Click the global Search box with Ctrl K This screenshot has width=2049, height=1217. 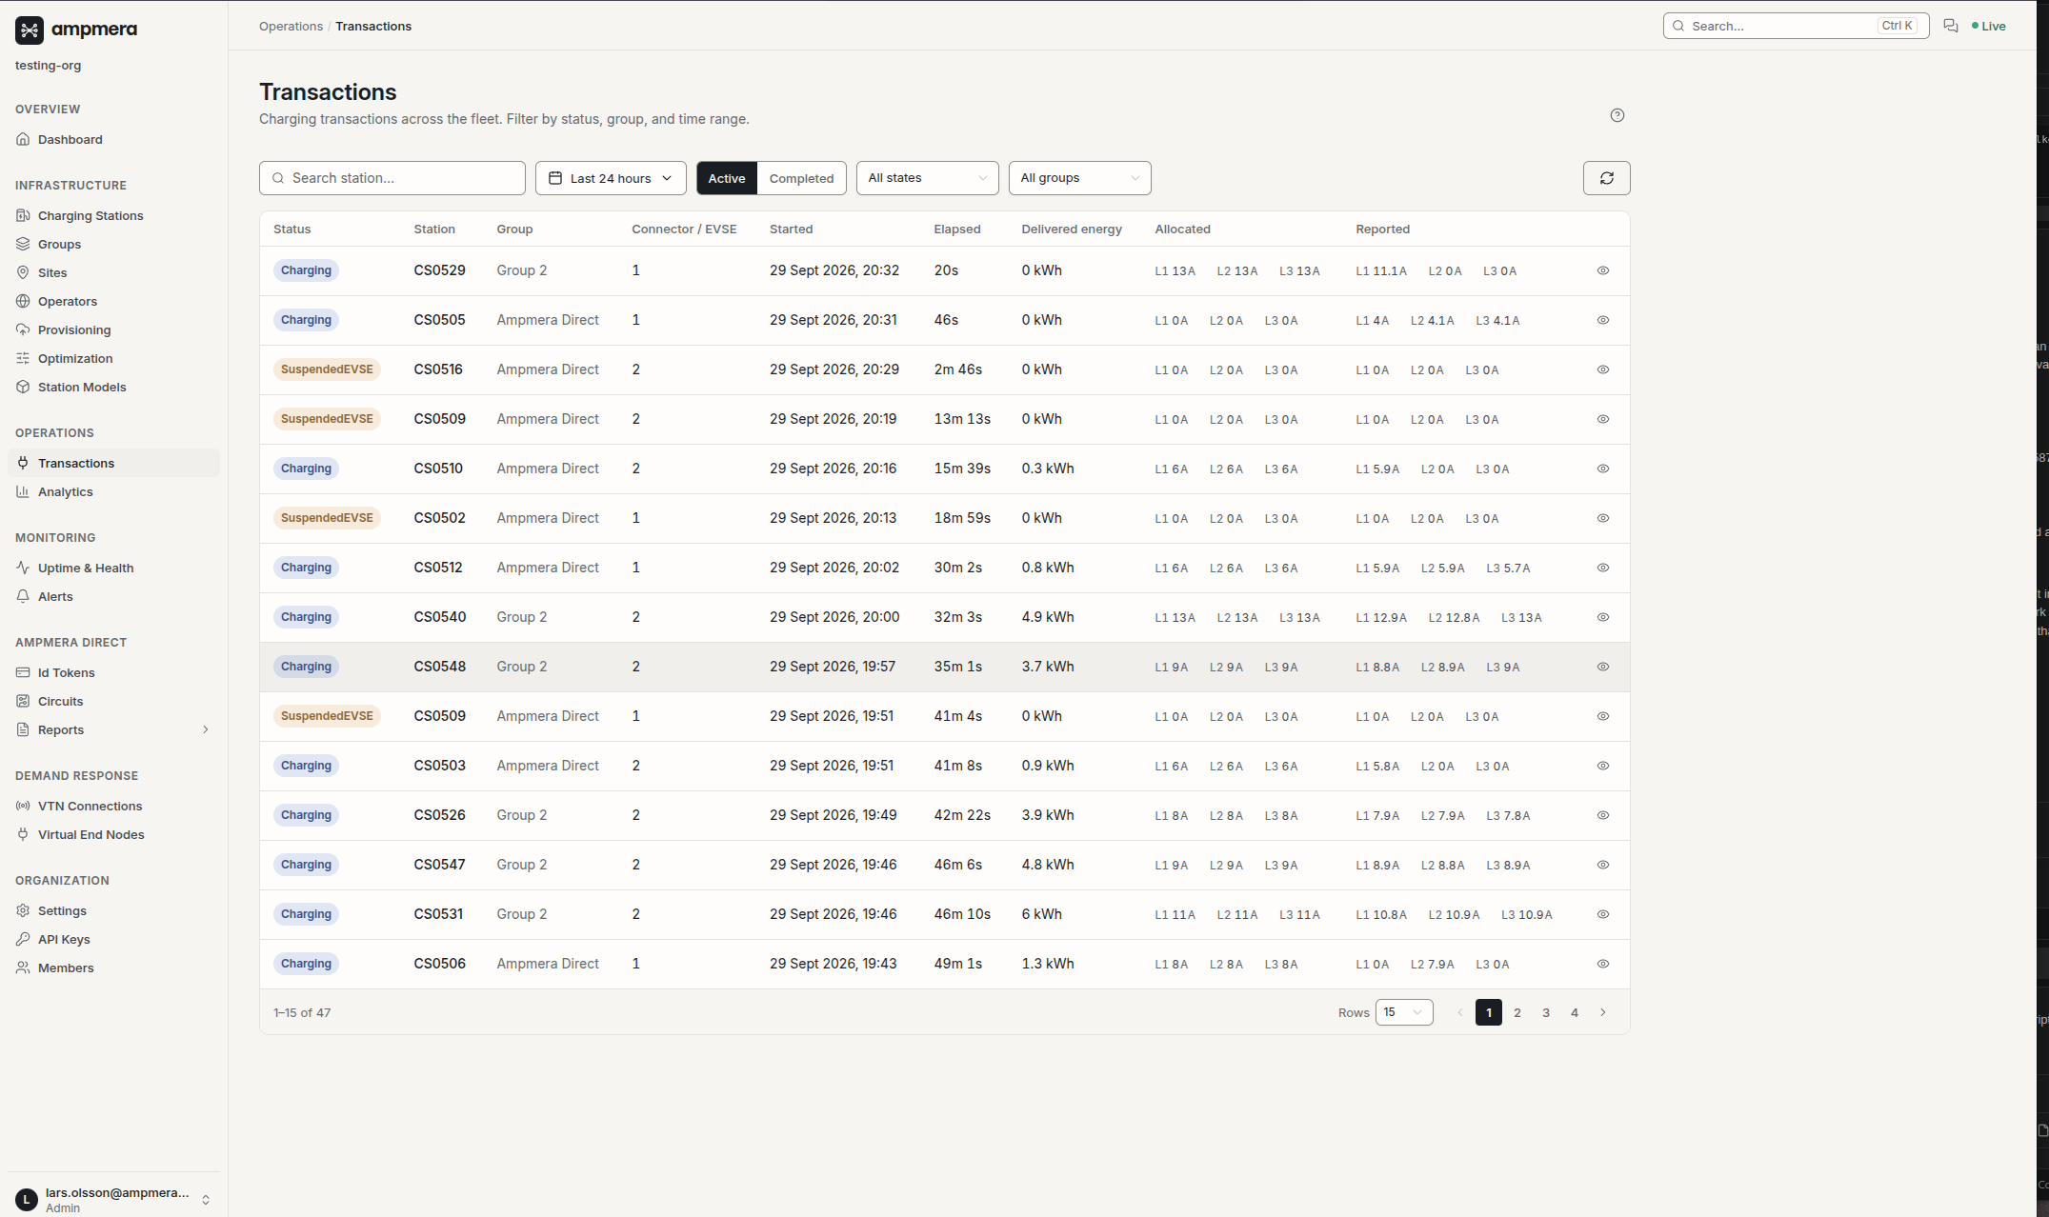1796,26
